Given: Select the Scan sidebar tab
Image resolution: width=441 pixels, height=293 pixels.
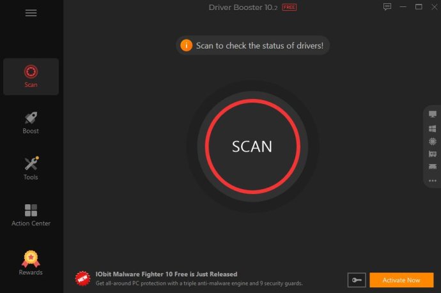Looking at the screenshot, I should point(31,77).
